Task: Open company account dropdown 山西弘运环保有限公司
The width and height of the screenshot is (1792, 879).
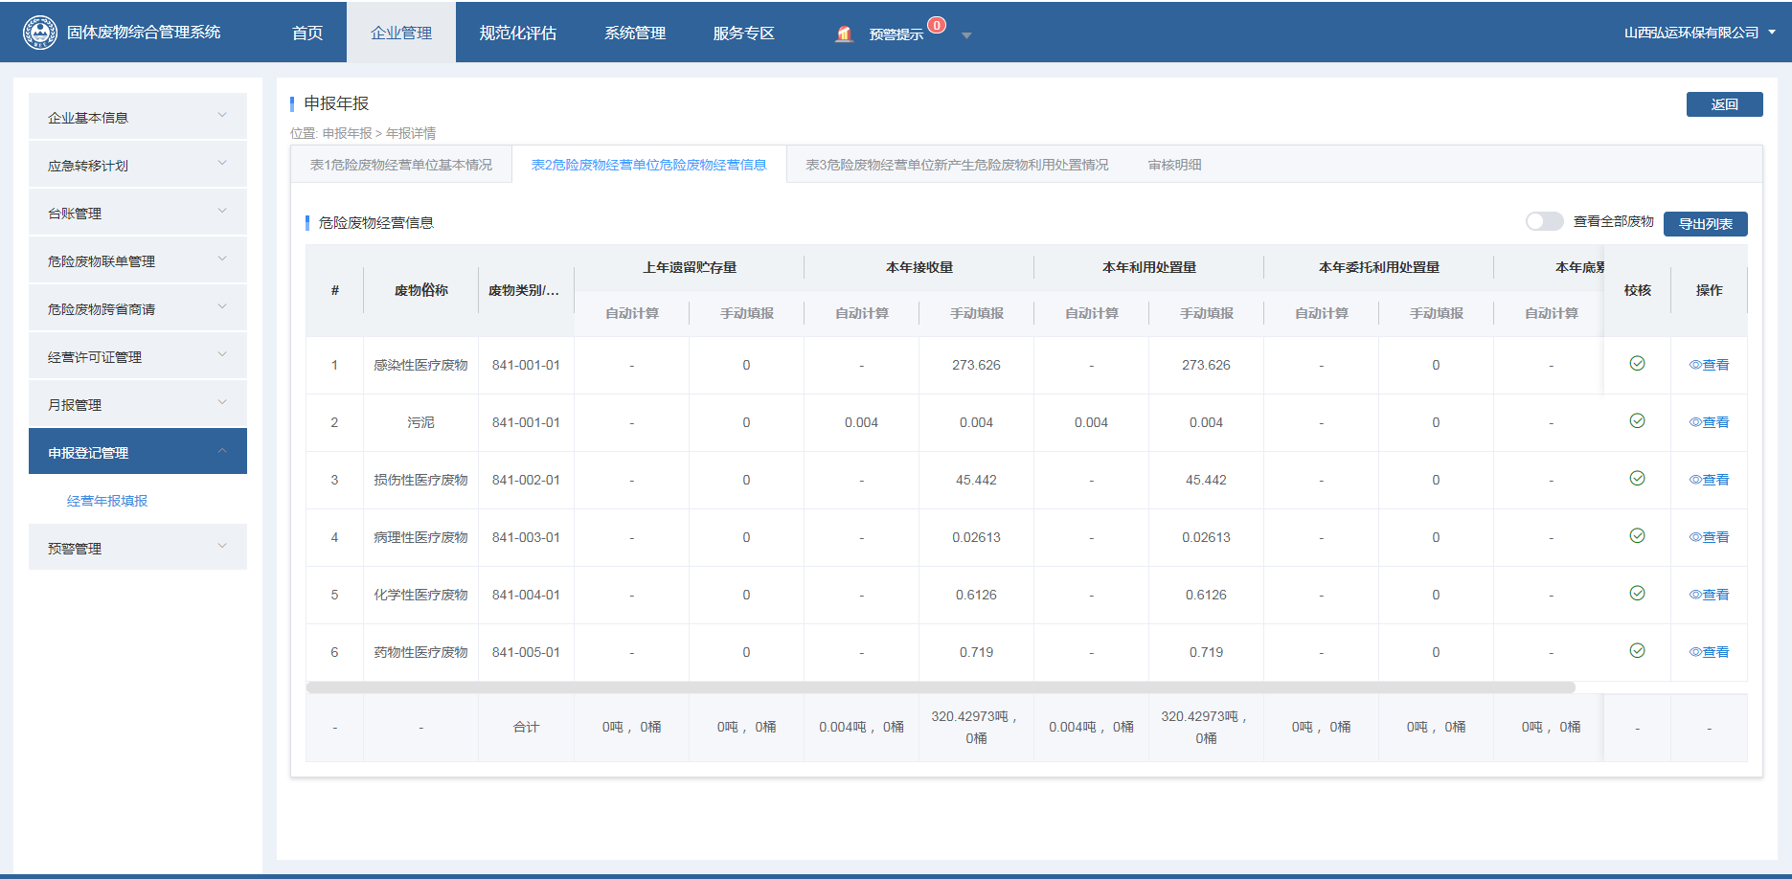Action: coord(1699,33)
